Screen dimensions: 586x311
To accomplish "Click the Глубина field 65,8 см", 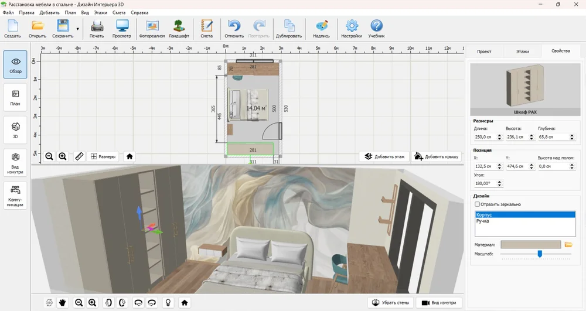I will pyautogui.click(x=553, y=137).
